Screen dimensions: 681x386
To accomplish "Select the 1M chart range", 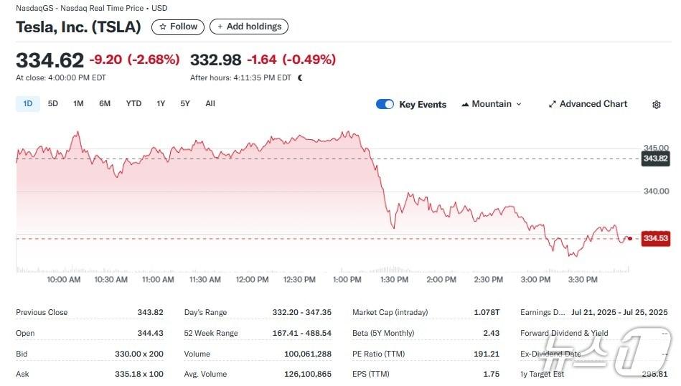I will coord(78,104).
